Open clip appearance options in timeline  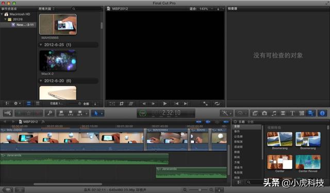point(219,190)
